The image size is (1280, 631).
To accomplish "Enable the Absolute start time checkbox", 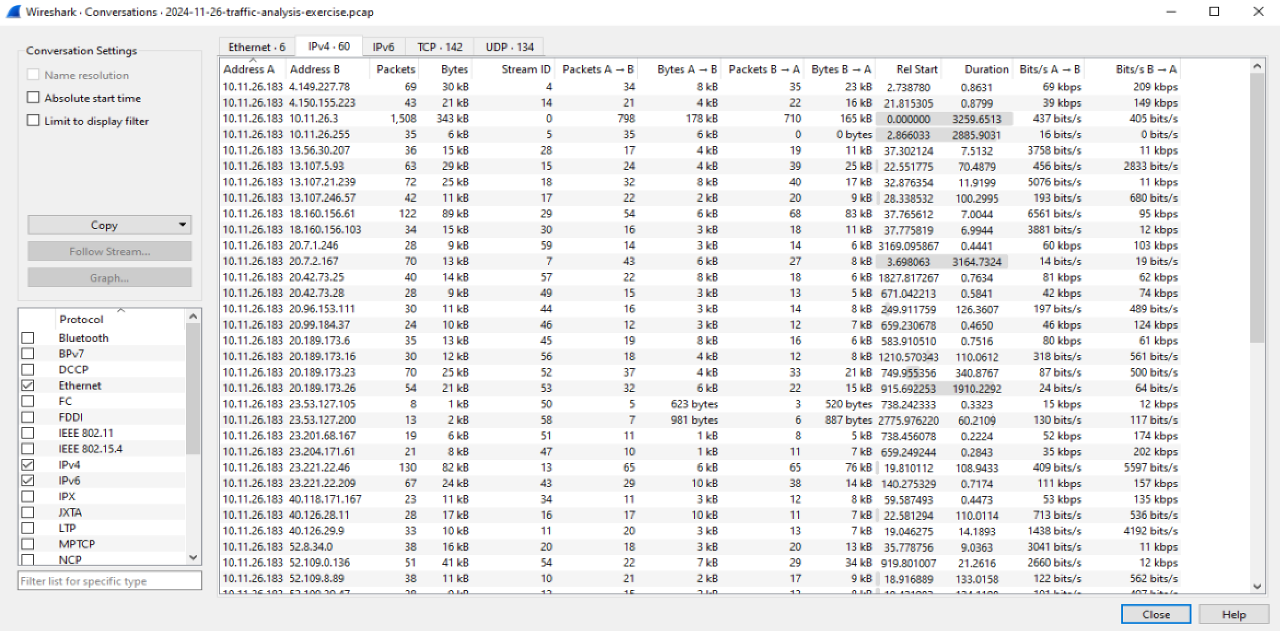I will 33,97.
